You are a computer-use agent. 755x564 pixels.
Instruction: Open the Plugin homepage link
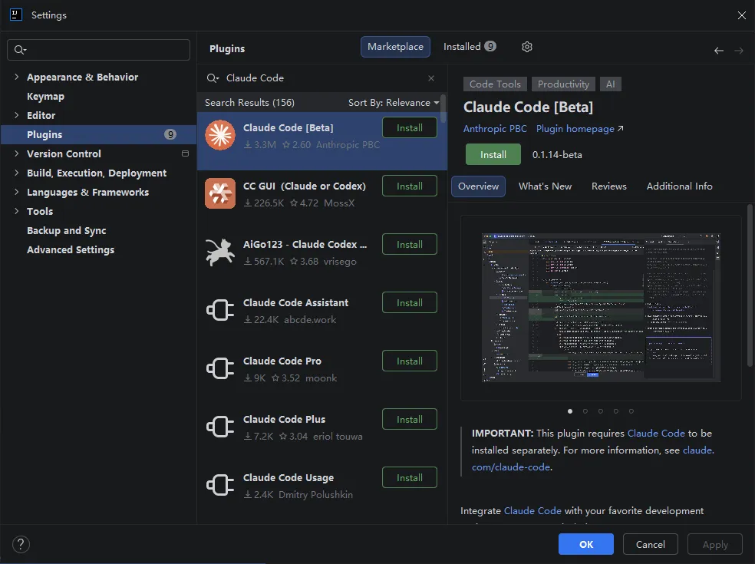tap(580, 129)
